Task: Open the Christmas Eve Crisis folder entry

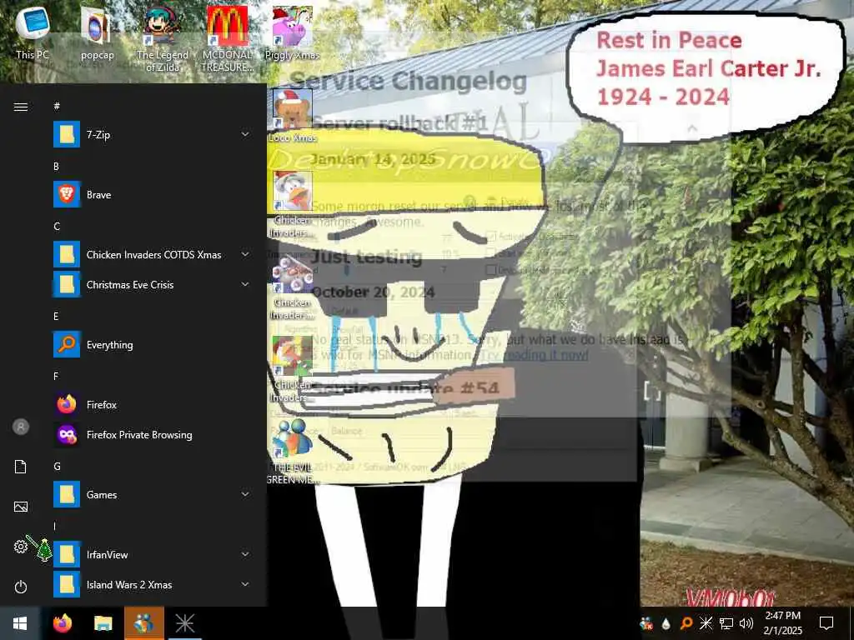Action: pyautogui.click(x=152, y=285)
